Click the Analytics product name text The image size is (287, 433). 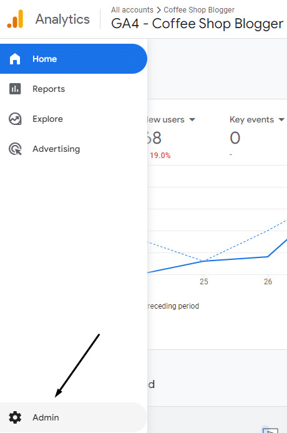click(62, 19)
